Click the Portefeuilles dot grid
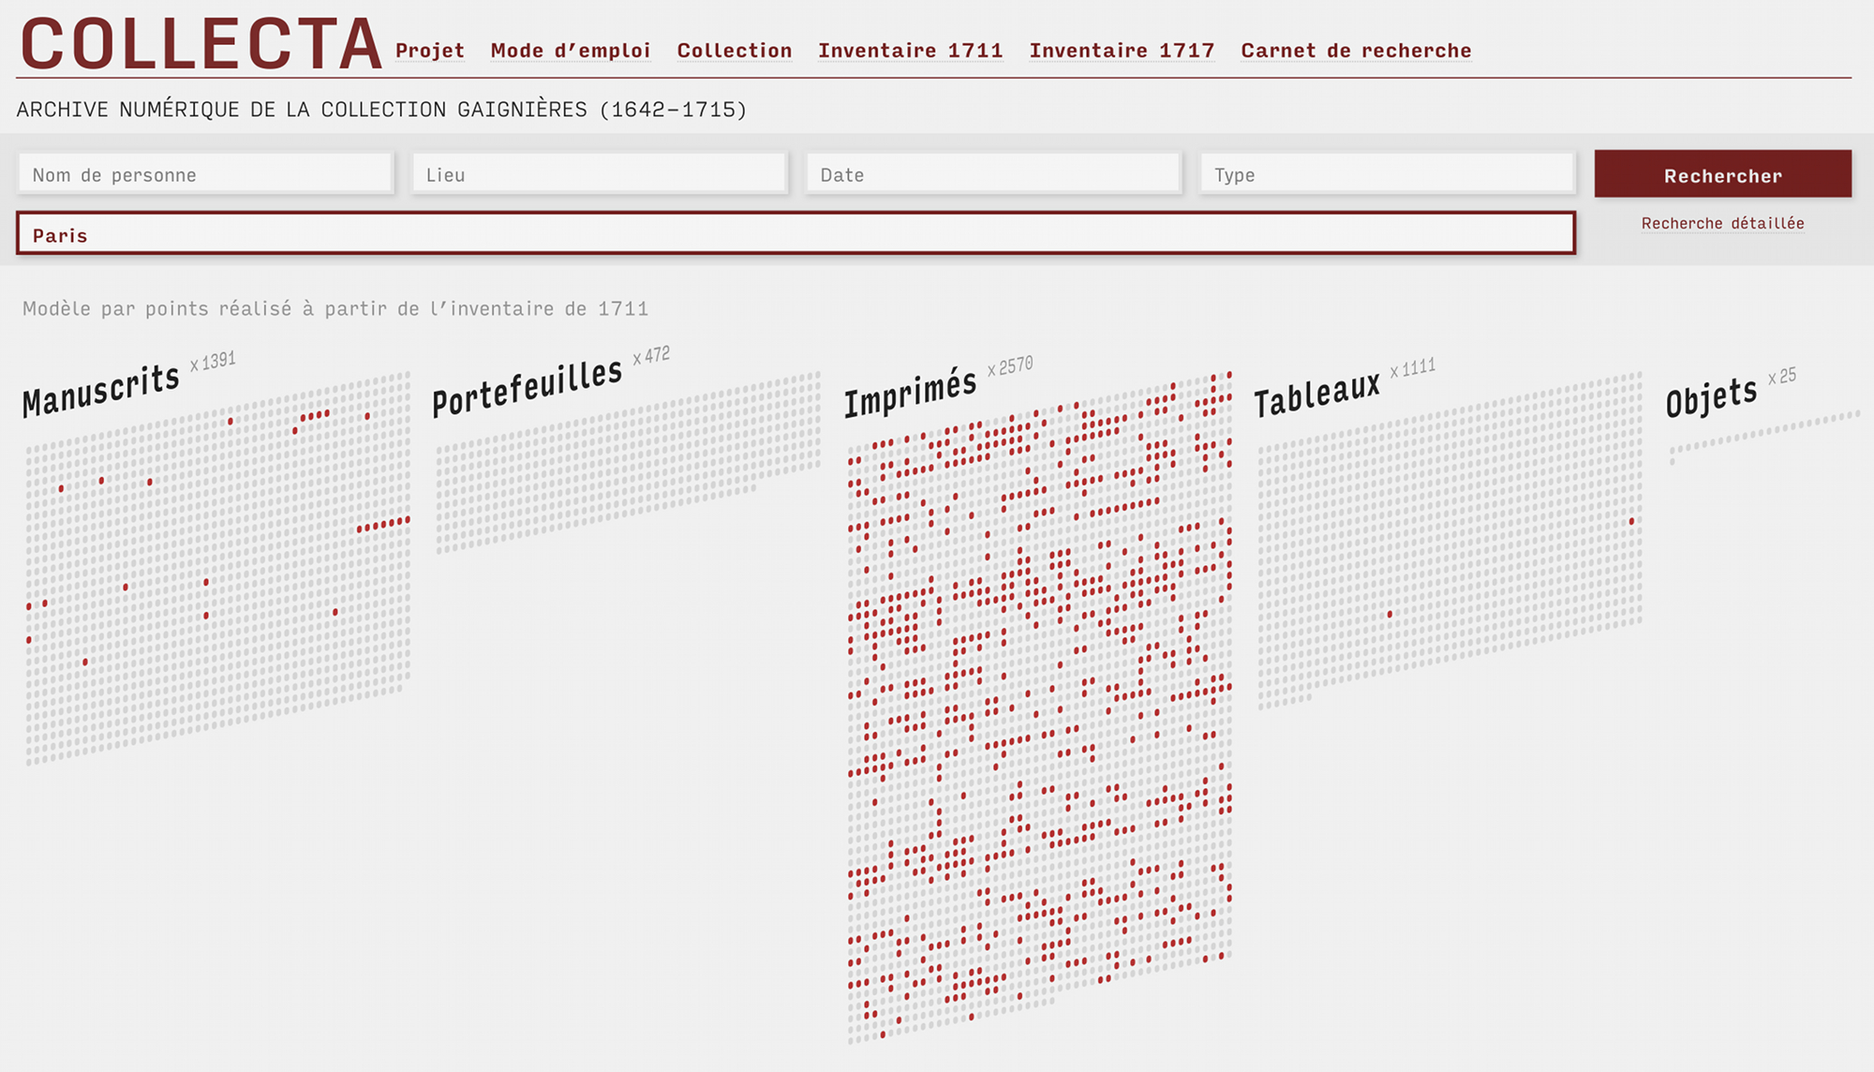Image resolution: width=1874 pixels, height=1072 pixels. tap(628, 462)
